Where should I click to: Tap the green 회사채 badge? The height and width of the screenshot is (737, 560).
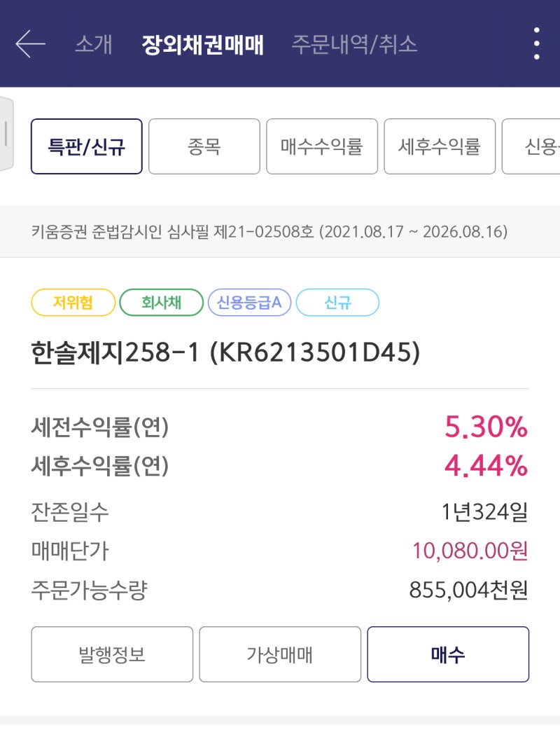[x=162, y=302]
